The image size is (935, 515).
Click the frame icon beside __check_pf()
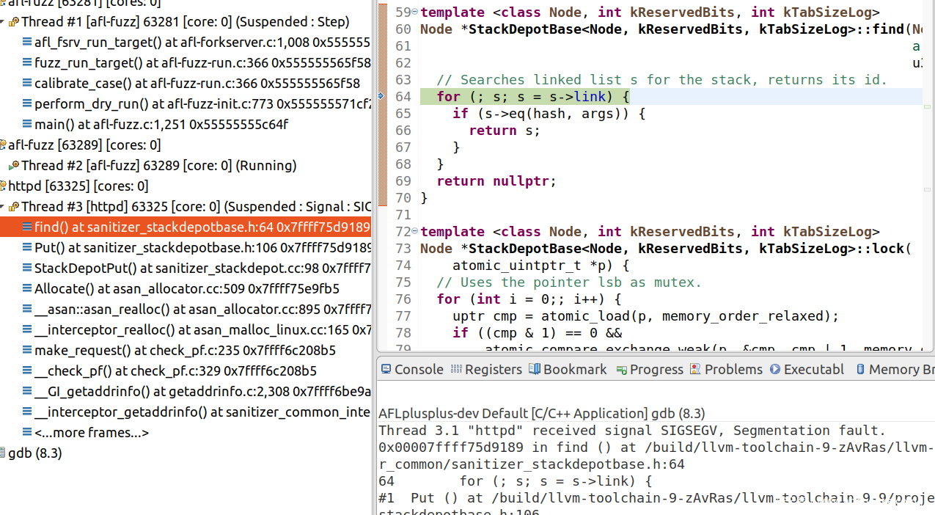27,371
